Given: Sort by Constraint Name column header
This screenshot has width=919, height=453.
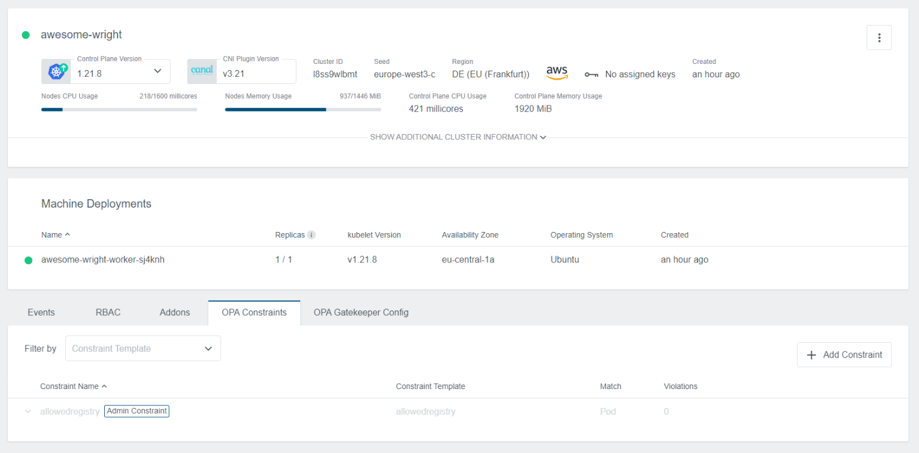Looking at the screenshot, I should [69, 387].
